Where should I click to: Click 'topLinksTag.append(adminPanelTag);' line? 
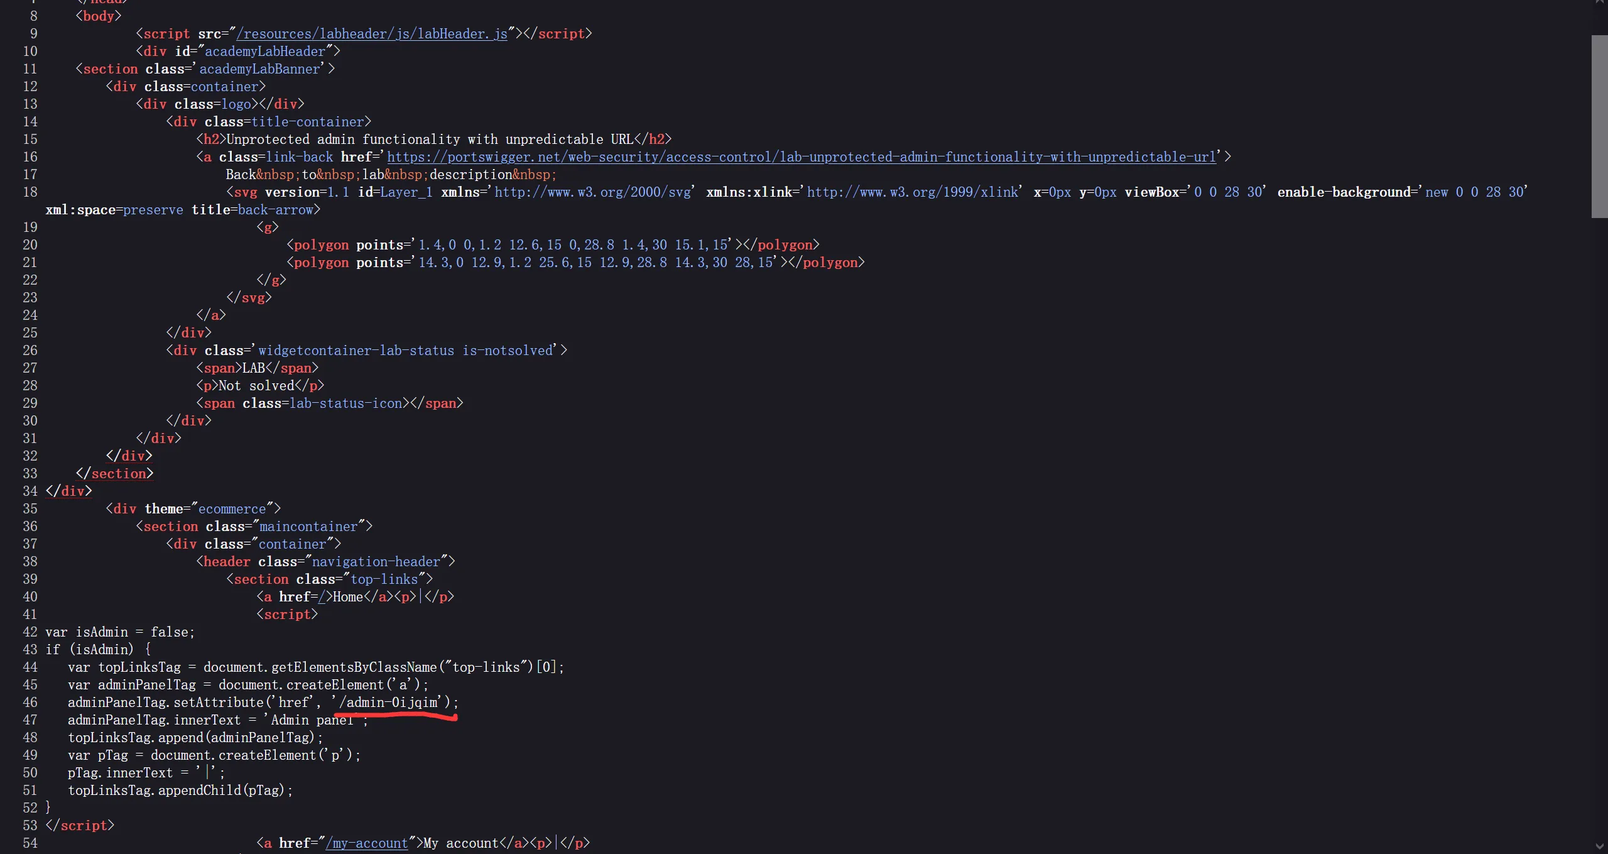pyautogui.click(x=195, y=737)
